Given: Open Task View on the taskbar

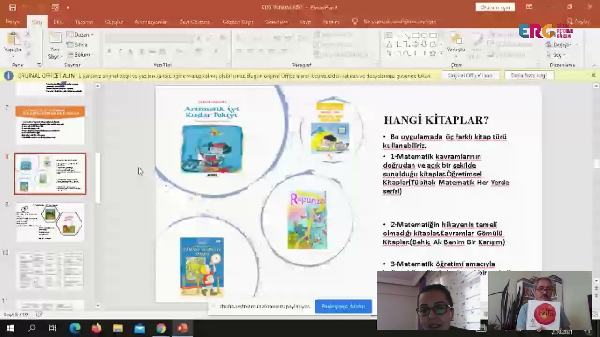Looking at the screenshot, I should [x=52, y=329].
